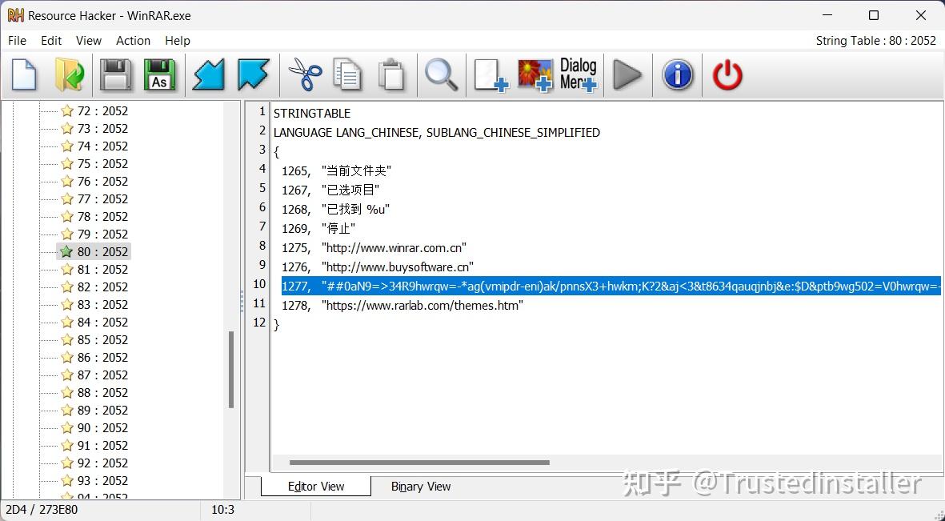Click the tree panel vertical scrollbar thumb
Image resolution: width=945 pixels, height=521 pixels.
(230, 370)
